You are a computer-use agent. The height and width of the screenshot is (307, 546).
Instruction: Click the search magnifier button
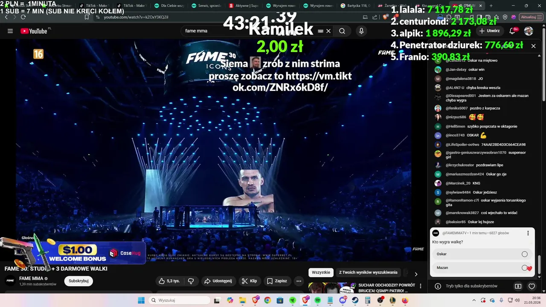pyautogui.click(x=342, y=31)
